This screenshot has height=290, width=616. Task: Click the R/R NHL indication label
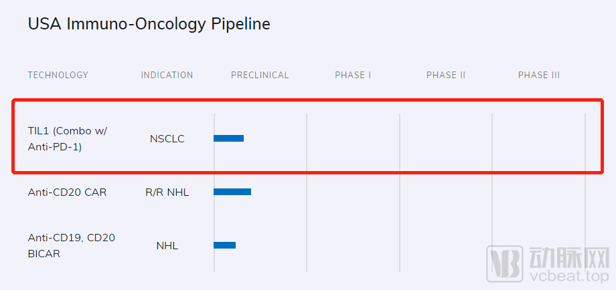pyautogui.click(x=167, y=192)
